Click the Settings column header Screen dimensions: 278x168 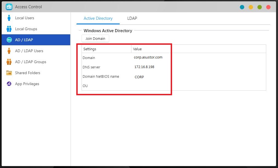[x=106, y=49]
